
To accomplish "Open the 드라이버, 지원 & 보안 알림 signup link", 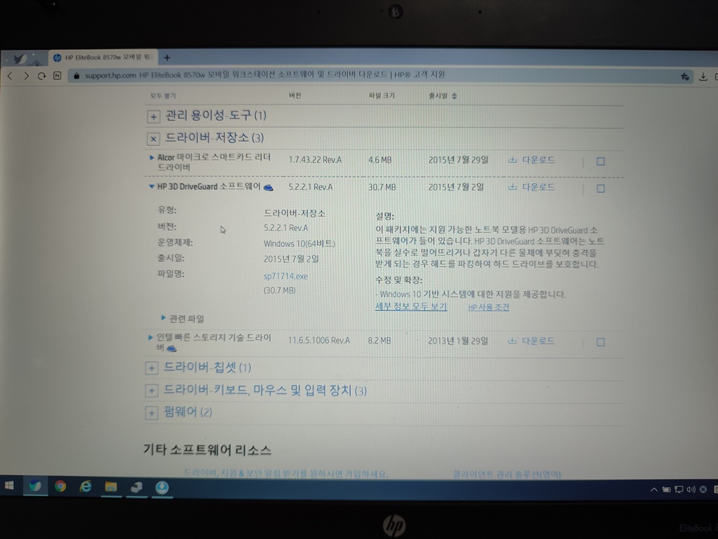I will pyautogui.click(x=286, y=473).
